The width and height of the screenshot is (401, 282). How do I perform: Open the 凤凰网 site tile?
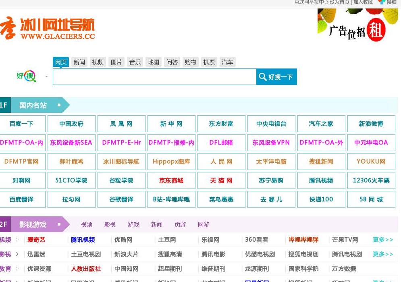click(x=121, y=124)
